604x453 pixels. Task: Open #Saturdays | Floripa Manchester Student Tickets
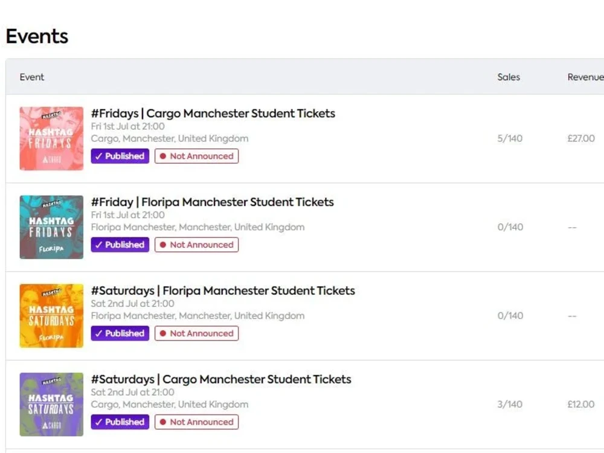(223, 291)
